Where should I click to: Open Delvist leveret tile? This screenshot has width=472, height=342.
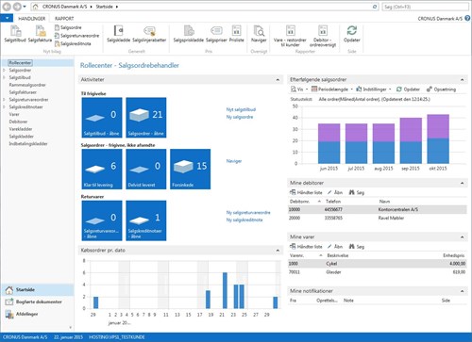[x=146, y=169]
